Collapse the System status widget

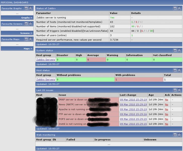tap(179, 50)
